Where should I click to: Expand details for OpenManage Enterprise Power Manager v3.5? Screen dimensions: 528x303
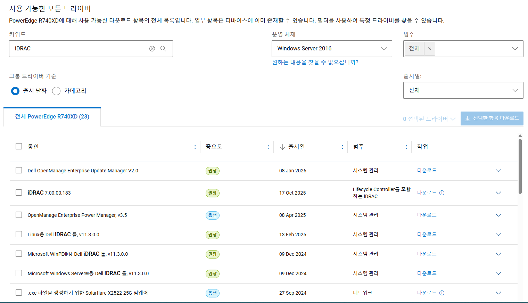pyautogui.click(x=498, y=215)
